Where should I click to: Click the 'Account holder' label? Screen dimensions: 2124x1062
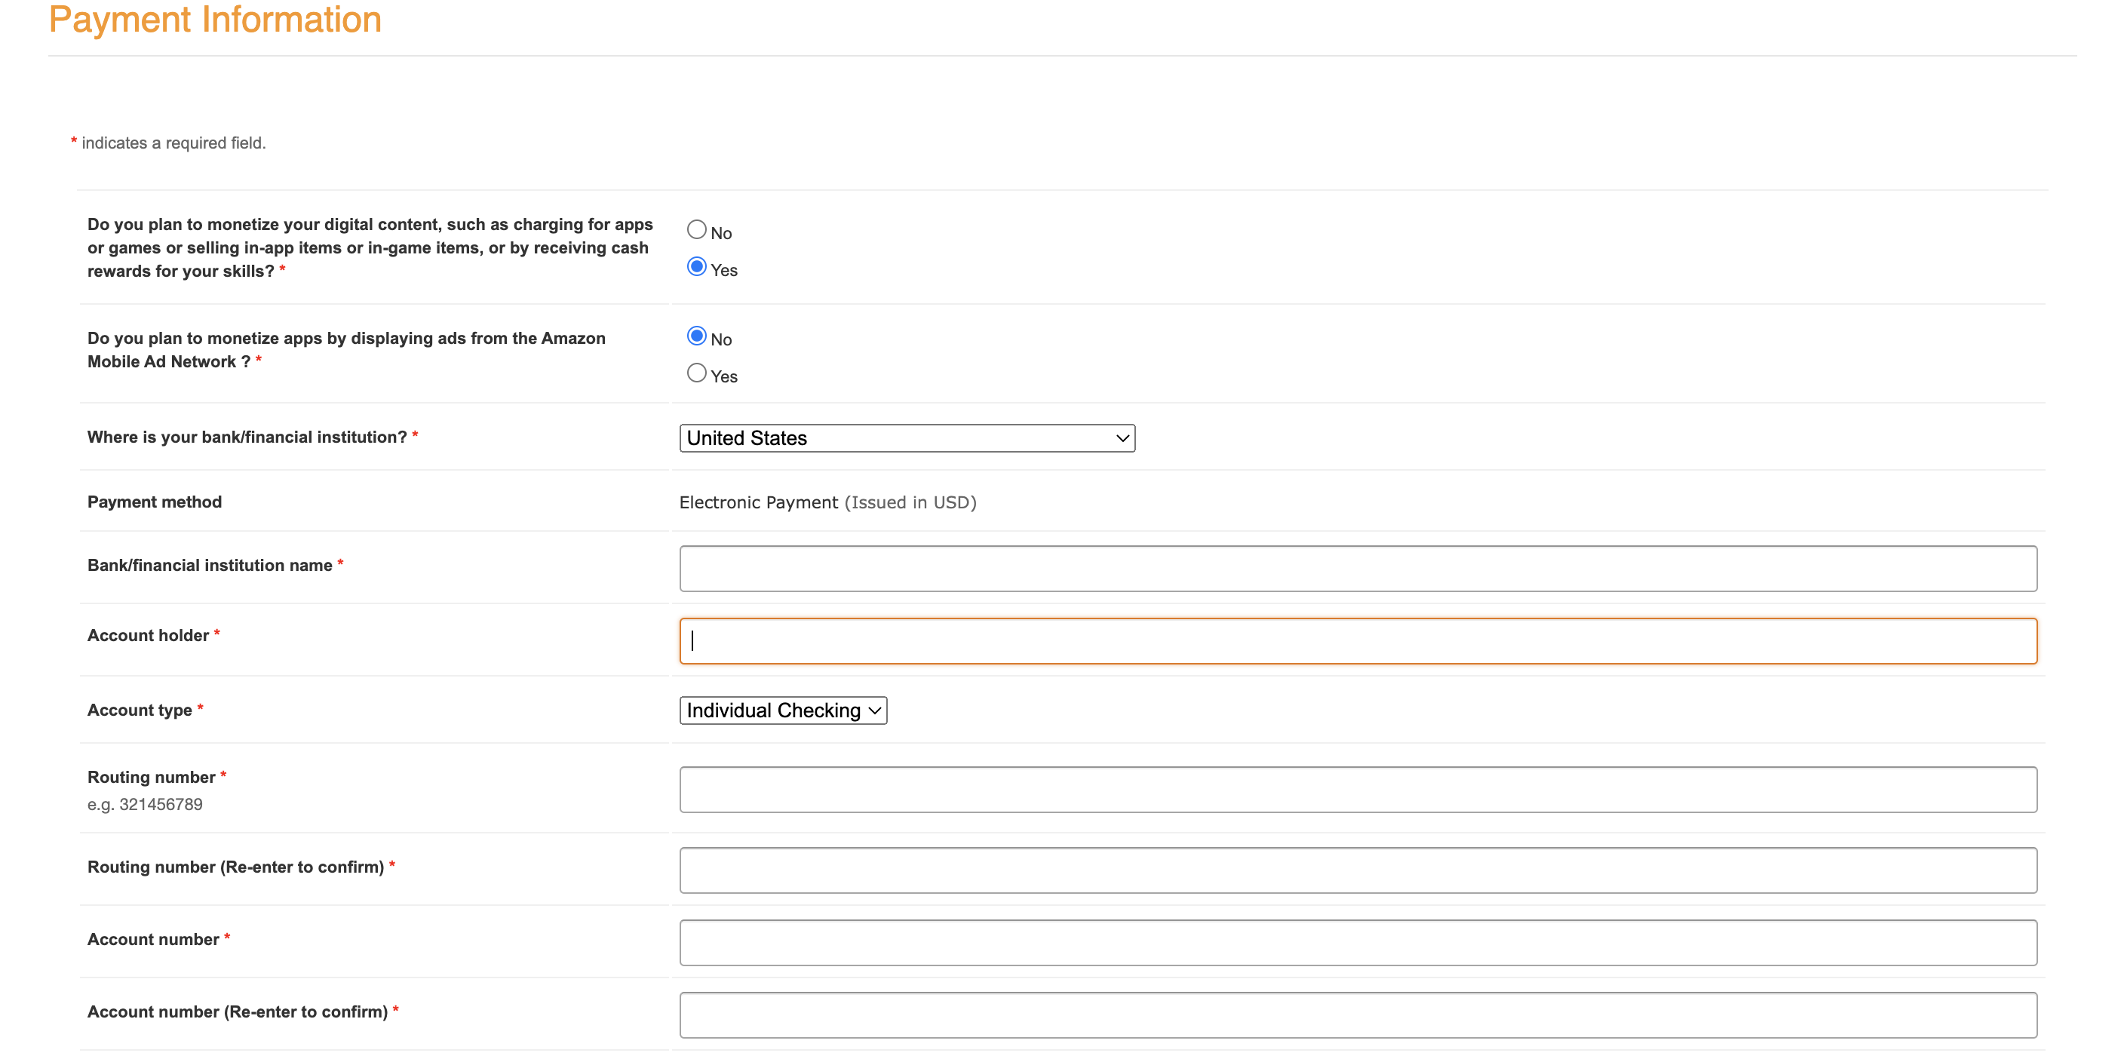point(149,635)
